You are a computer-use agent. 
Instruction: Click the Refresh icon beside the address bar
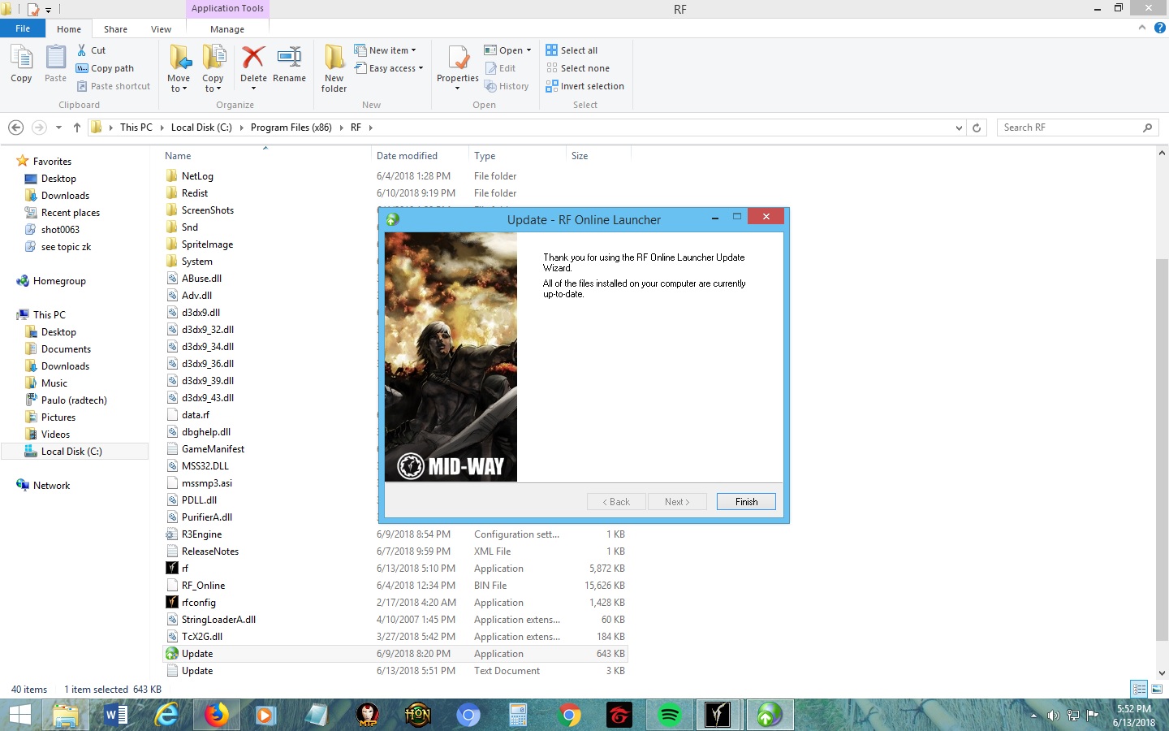(x=977, y=128)
